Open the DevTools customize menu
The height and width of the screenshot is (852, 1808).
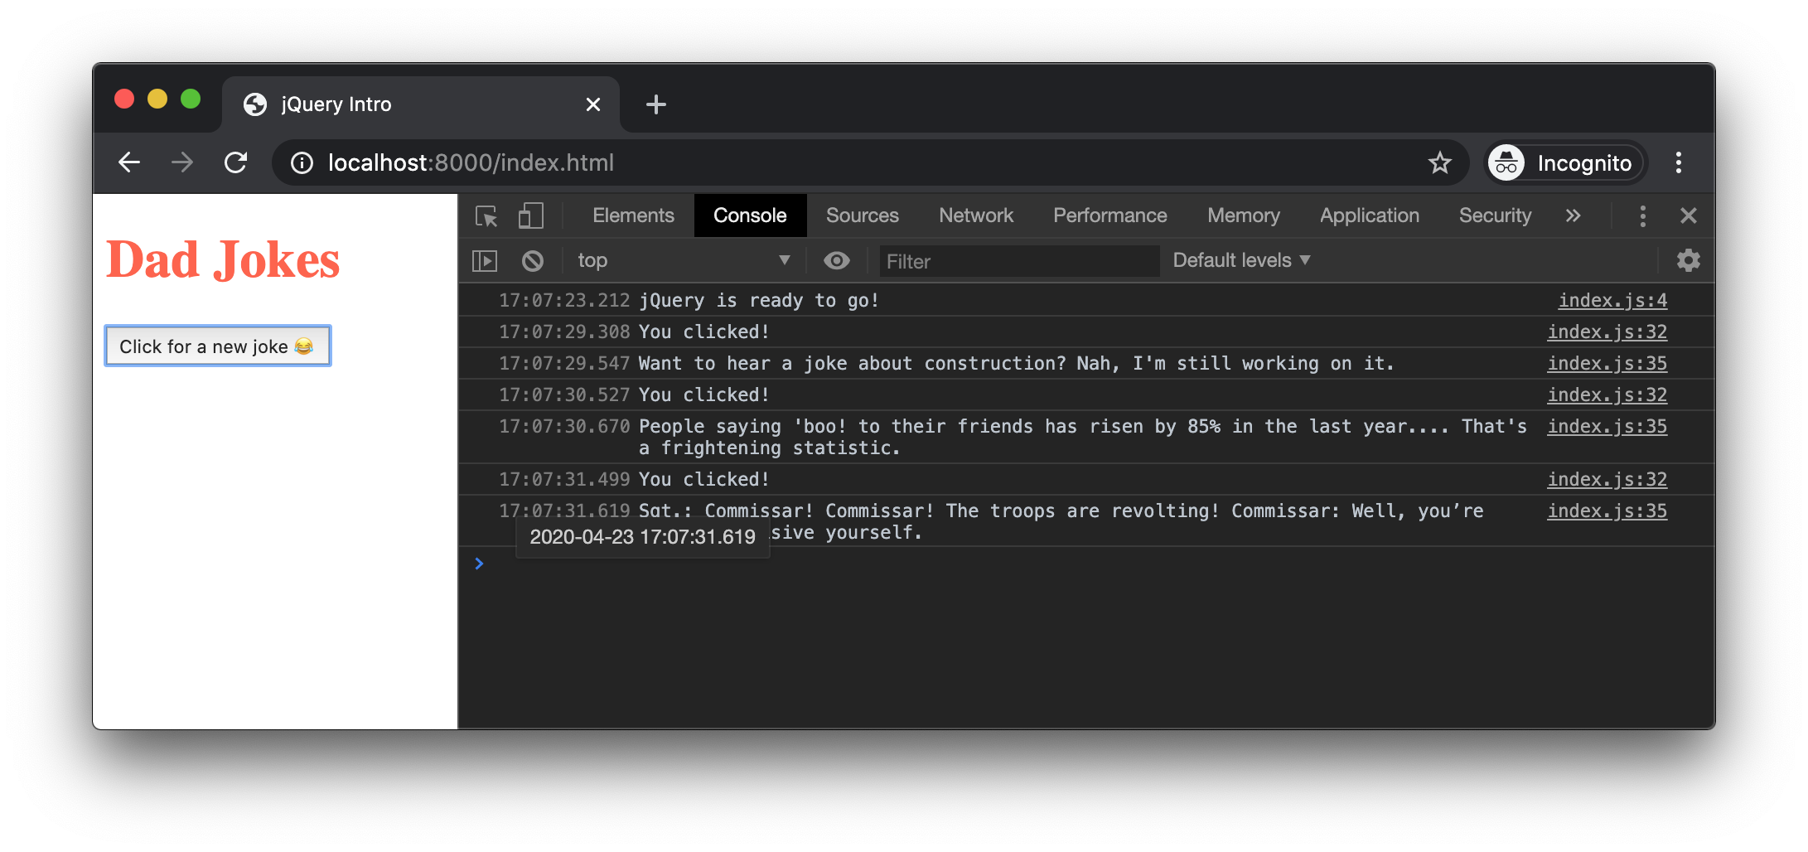[x=1642, y=215]
